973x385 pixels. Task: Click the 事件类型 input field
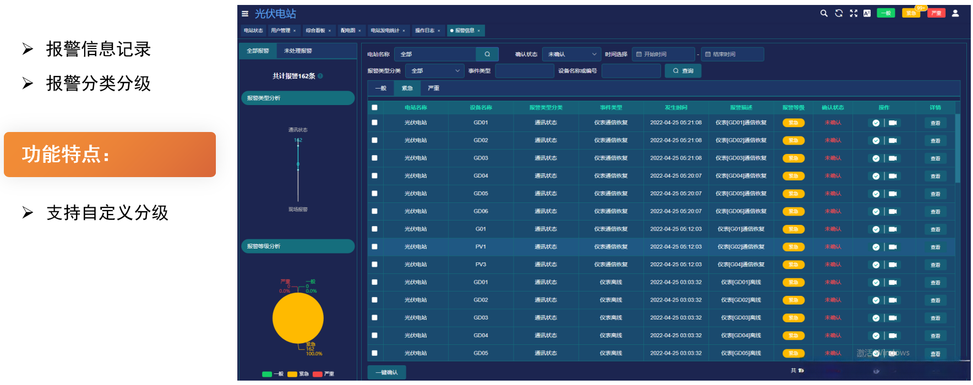(525, 70)
